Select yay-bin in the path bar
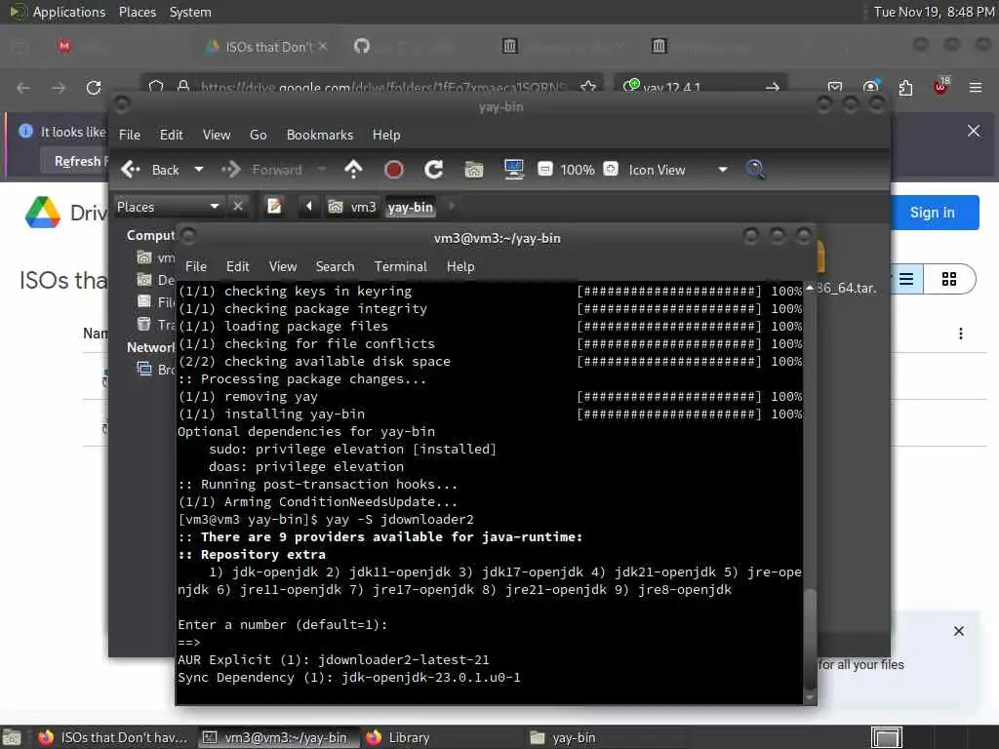999x749 pixels. point(411,207)
